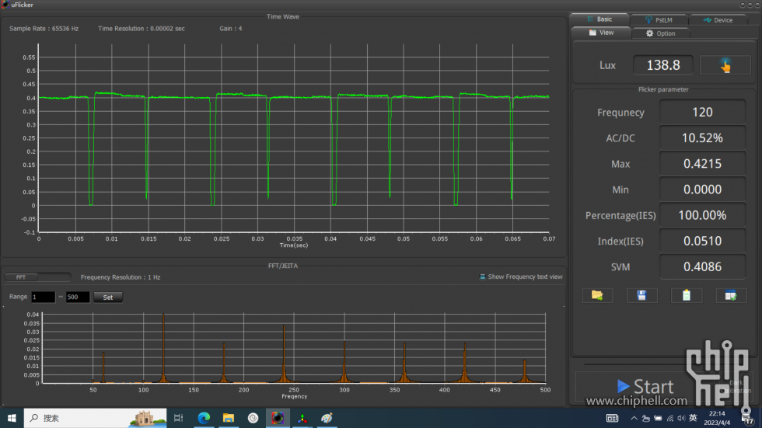
Task: Start the flicker measurement
Action: click(x=645, y=387)
